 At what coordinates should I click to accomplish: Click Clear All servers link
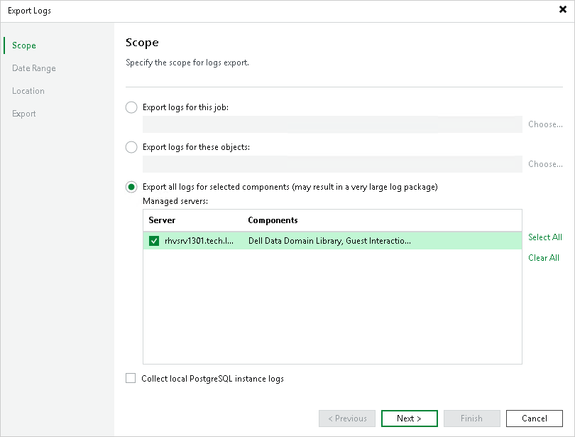point(544,258)
